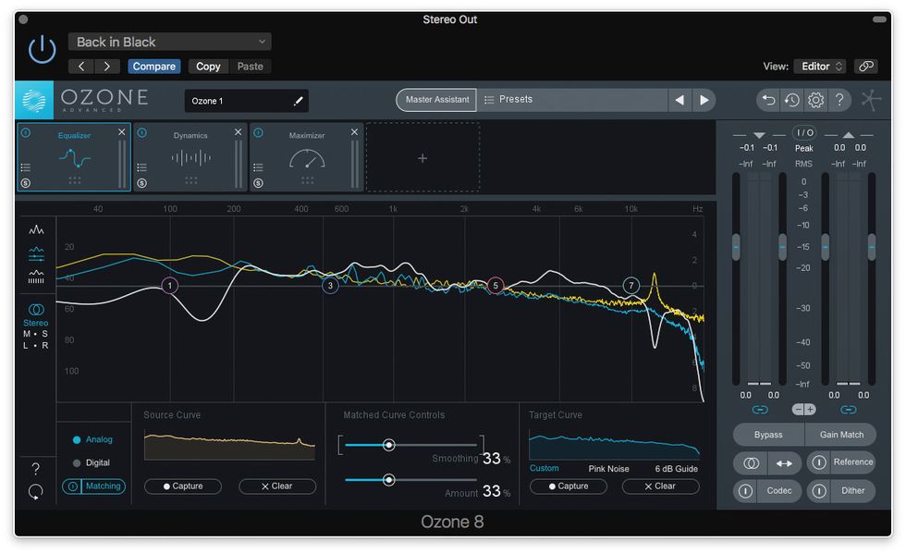Solo the Maximizer module

click(x=258, y=183)
